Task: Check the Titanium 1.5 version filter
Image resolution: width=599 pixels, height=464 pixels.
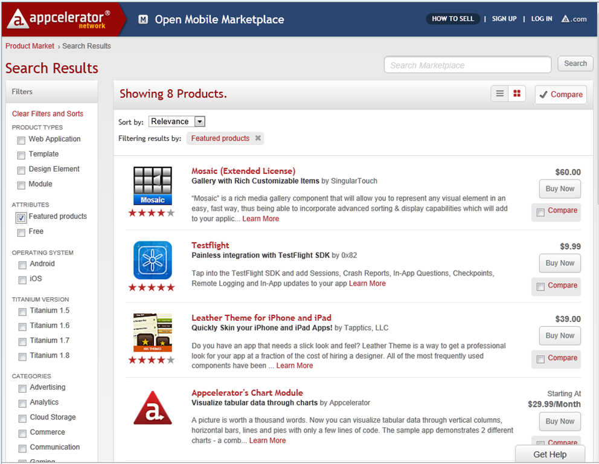Action: 22,312
